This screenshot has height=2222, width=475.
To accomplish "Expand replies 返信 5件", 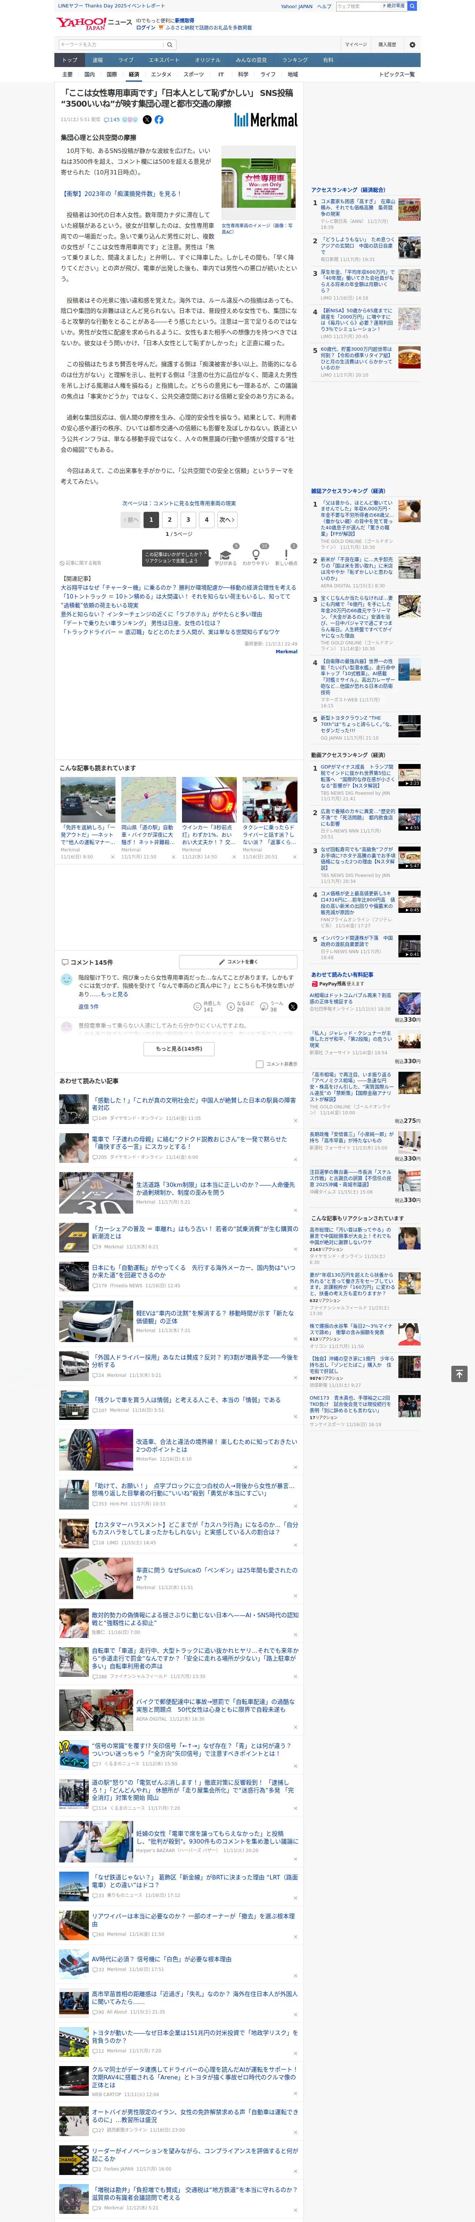I will [x=89, y=1007].
